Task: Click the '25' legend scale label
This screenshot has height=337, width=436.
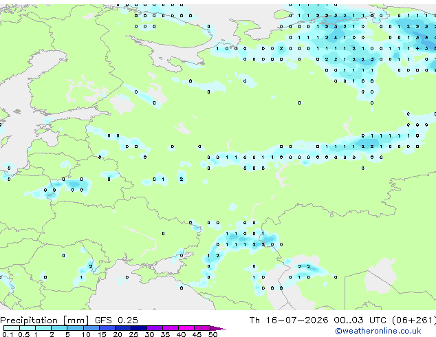Action: click(133, 334)
